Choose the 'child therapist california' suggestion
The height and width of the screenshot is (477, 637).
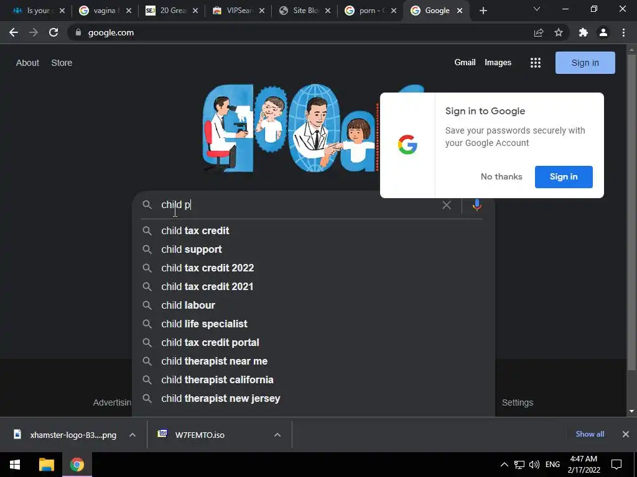coord(314,379)
